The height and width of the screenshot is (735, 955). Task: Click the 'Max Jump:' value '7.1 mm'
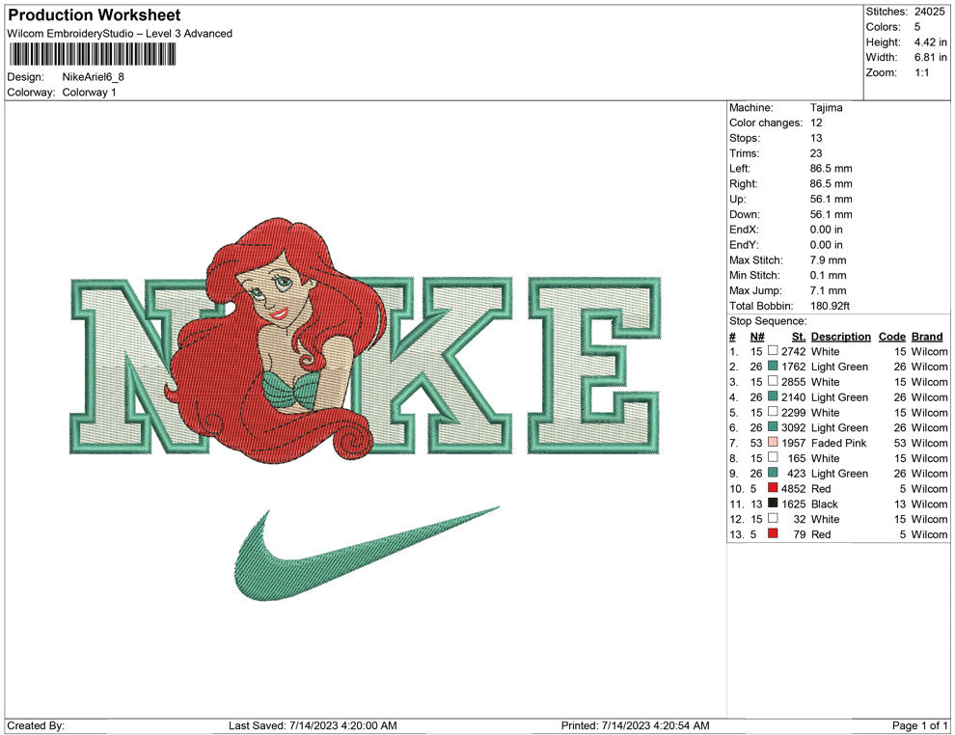tap(829, 290)
